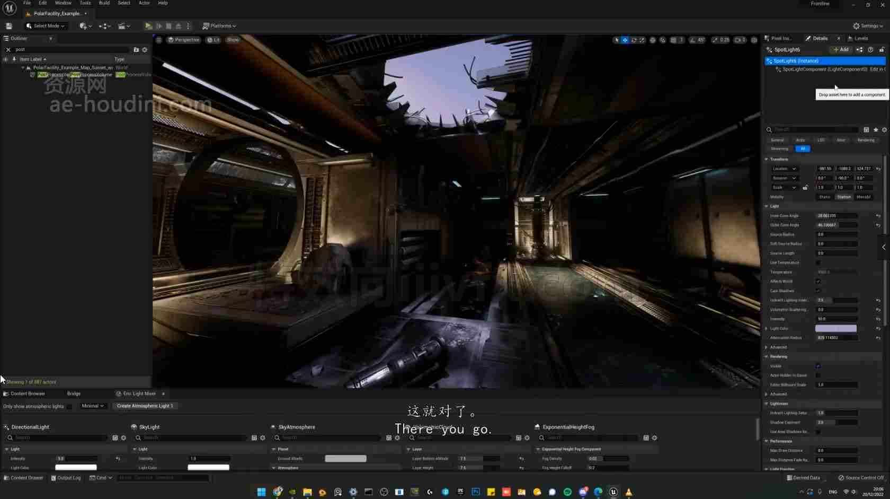Activate the Translate gizmo tool
Viewport: 890px width, 499px height.
[x=625, y=40]
